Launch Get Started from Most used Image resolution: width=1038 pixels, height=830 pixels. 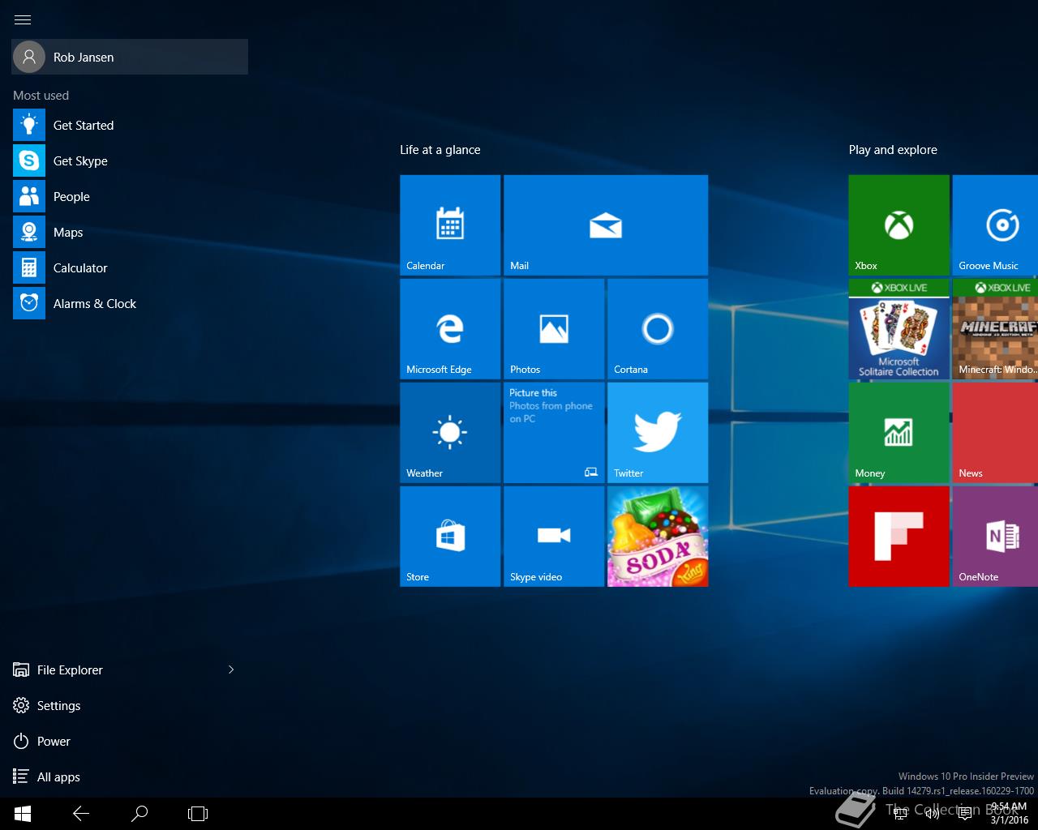click(130, 125)
